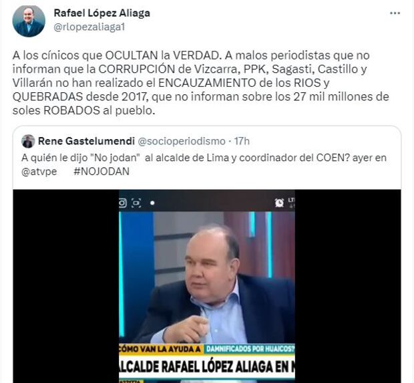Click the 17h timestamp on quoted tweet
The image size is (414, 383).
pos(242,141)
